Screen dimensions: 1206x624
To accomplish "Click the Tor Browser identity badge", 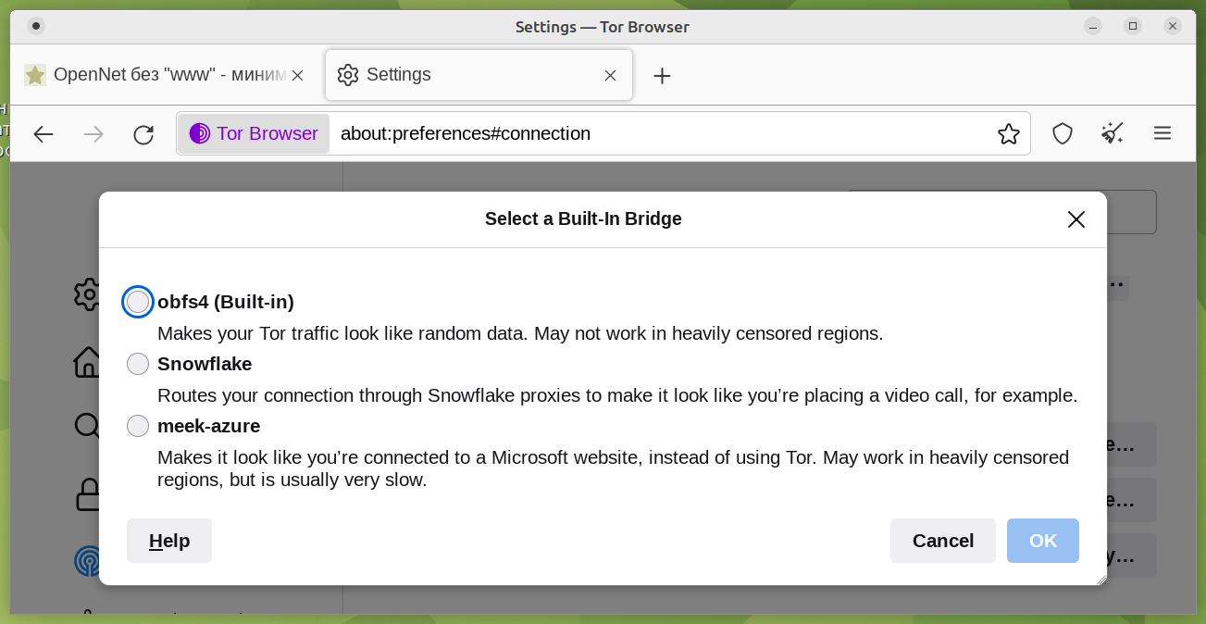I will click(254, 134).
